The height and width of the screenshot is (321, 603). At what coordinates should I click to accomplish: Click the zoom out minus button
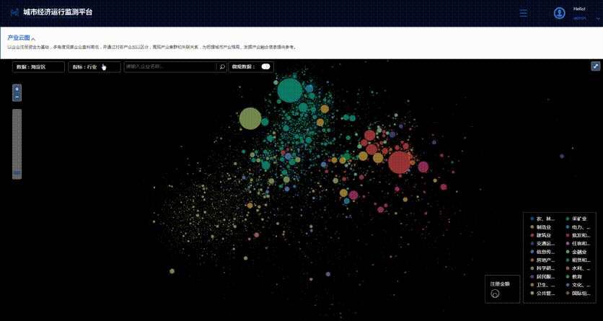coord(17,97)
